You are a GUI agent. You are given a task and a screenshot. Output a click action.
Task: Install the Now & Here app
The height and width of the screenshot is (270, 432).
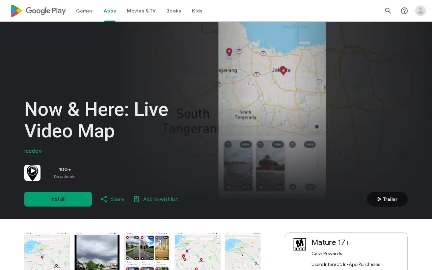pyautogui.click(x=58, y=199)
